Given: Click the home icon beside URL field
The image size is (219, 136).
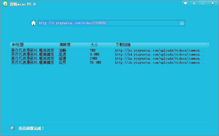Looking at the screenshot, I should point(33,23).
